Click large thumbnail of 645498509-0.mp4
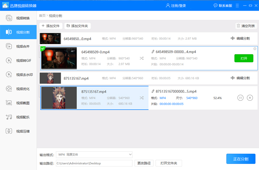The height and width of the screenshot is (170, 259). point(59,58)
